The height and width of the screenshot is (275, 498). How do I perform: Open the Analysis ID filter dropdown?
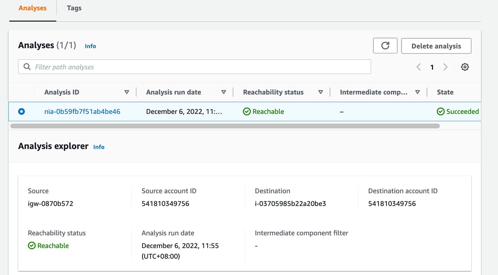click(127, 92)
